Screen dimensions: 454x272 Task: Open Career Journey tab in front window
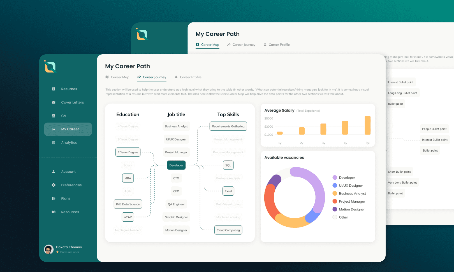point(152,77)
